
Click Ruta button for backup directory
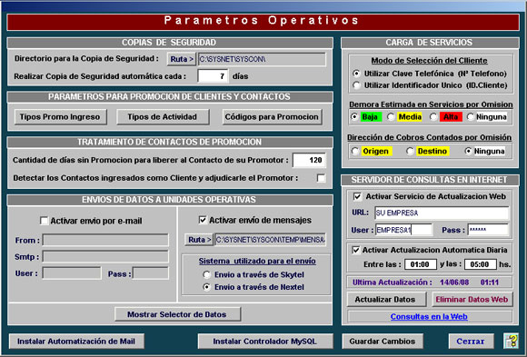pyautogui.click(x=182, y=59)
